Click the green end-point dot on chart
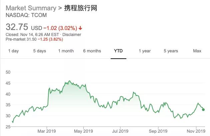 pos(203,110)
